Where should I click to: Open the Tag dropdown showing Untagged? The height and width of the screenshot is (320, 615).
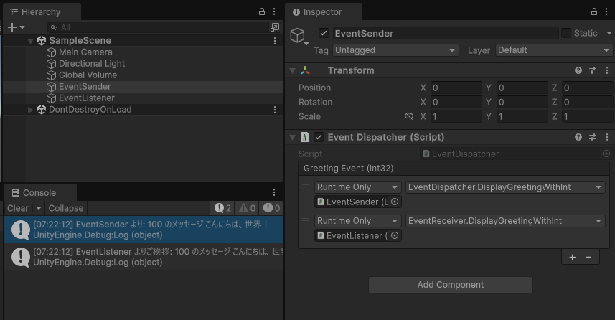(x=395, y=50)
